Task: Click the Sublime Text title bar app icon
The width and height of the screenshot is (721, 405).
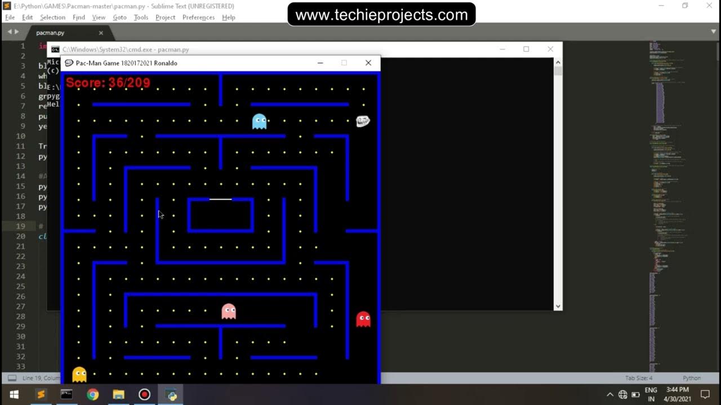Action: point(7,6)
